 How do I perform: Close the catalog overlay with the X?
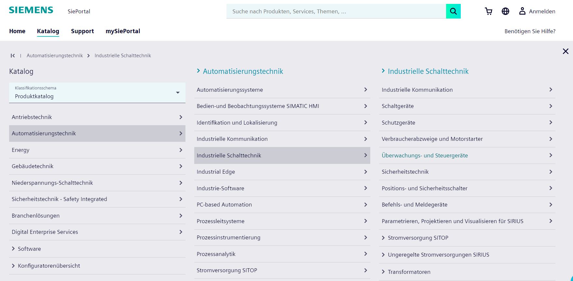pyautogui.click(x=566, y=51)
